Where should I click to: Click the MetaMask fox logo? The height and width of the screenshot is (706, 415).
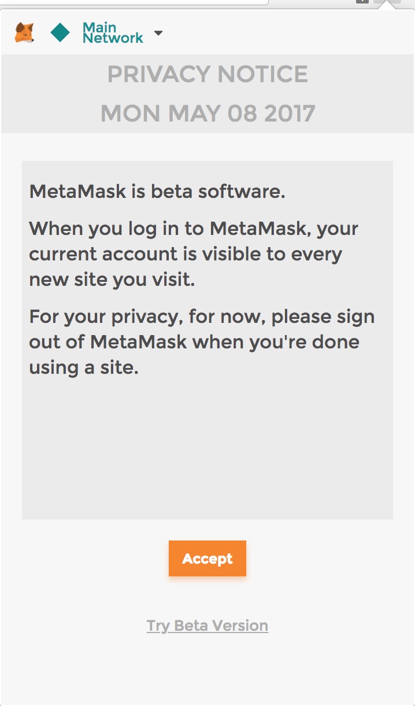click(x=24, y=32)
